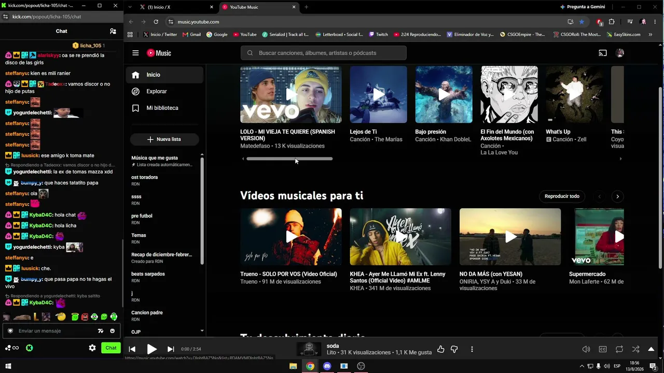Open a new Chrome tab
The width and height of the screenshot is (664, 373).
(x=306, y=7)
